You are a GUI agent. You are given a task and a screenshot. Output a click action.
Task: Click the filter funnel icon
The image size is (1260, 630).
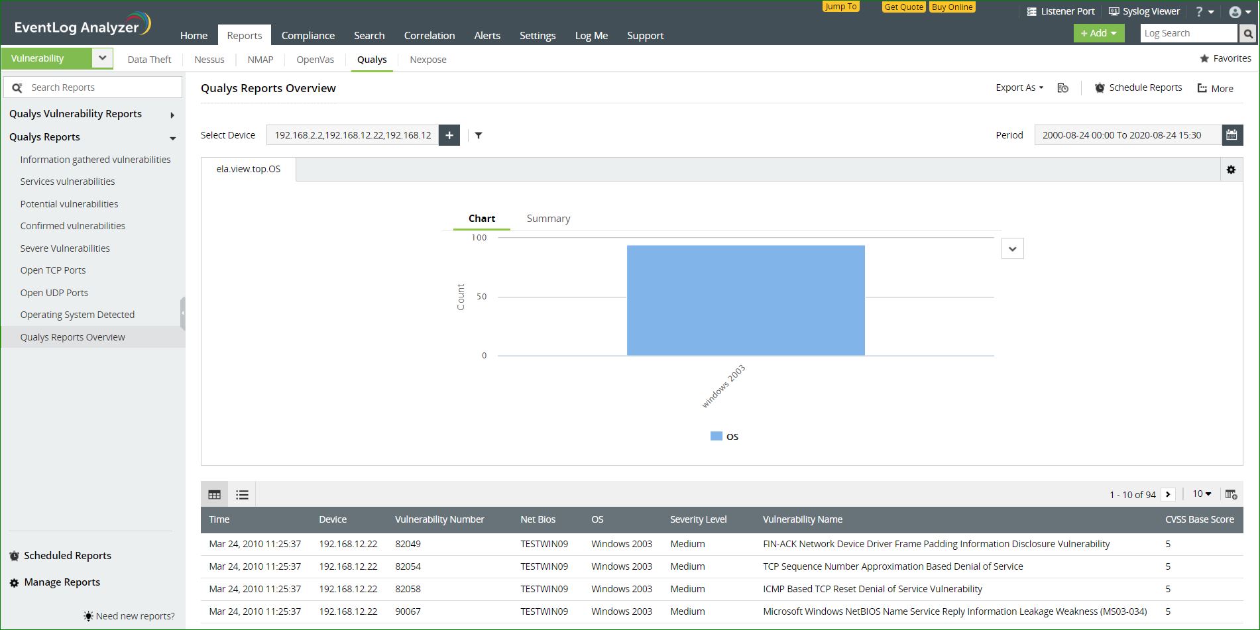pos(479,135)
